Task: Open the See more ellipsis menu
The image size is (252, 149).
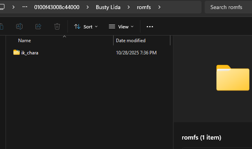Action: (x=150, y=27)
